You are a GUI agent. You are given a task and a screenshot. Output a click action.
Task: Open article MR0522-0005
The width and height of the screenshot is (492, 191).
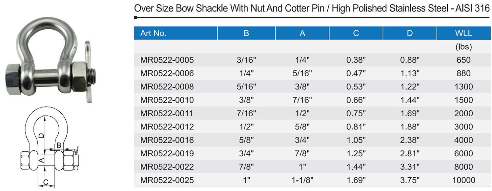point(167,60)
